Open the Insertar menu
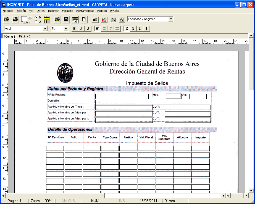The image size is (255, 204). click(x=53, y=11)
